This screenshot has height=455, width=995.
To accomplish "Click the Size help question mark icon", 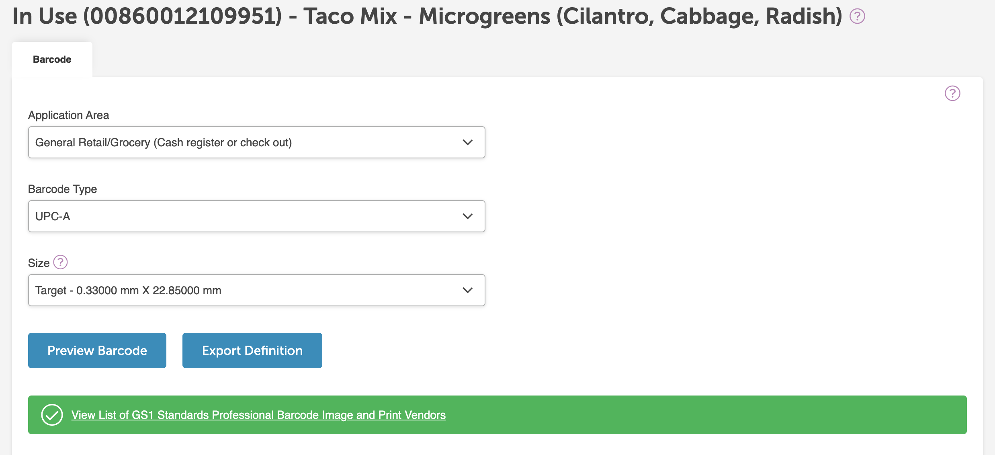I will click(x=60, y=262).
